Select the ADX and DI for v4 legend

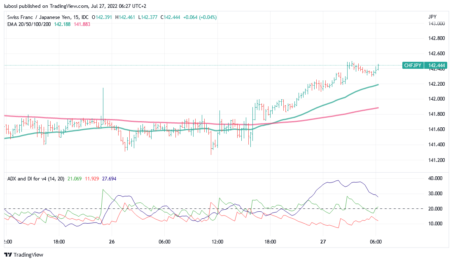pyautogui.click(x=35, y=178)
